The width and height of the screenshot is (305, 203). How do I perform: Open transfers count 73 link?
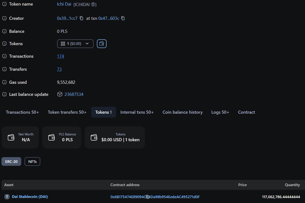click(x=59, y=69)
